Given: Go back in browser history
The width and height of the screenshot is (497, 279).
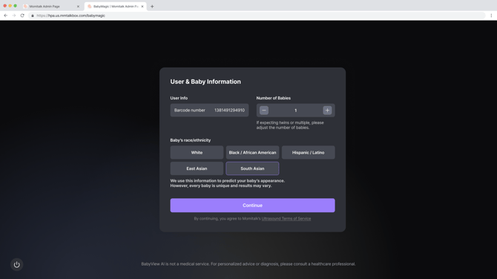Looking at the screenshot, I should (x=6, y=16).
